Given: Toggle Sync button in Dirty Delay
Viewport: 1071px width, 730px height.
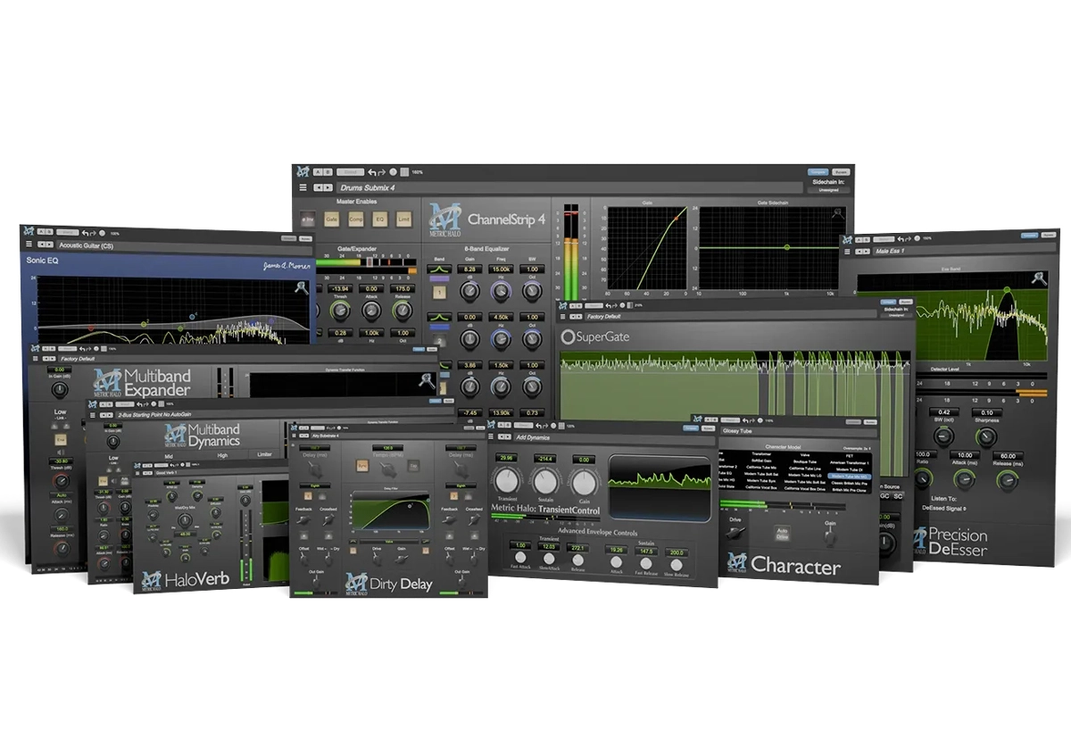Looking at the screenshot, I should pos(363,464).
